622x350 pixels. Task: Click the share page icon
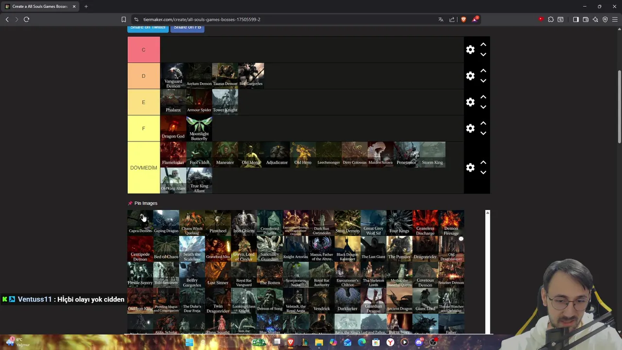(x=452, y=19)
